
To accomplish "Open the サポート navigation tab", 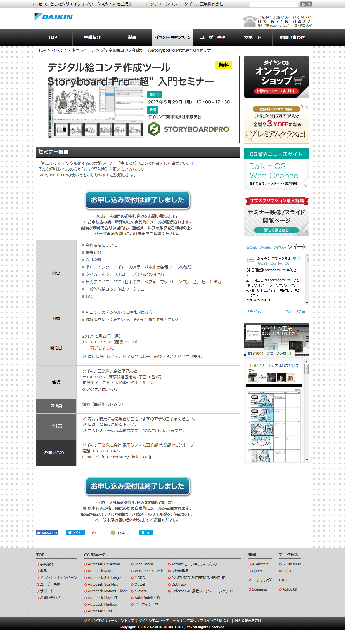I will point(252,37).
